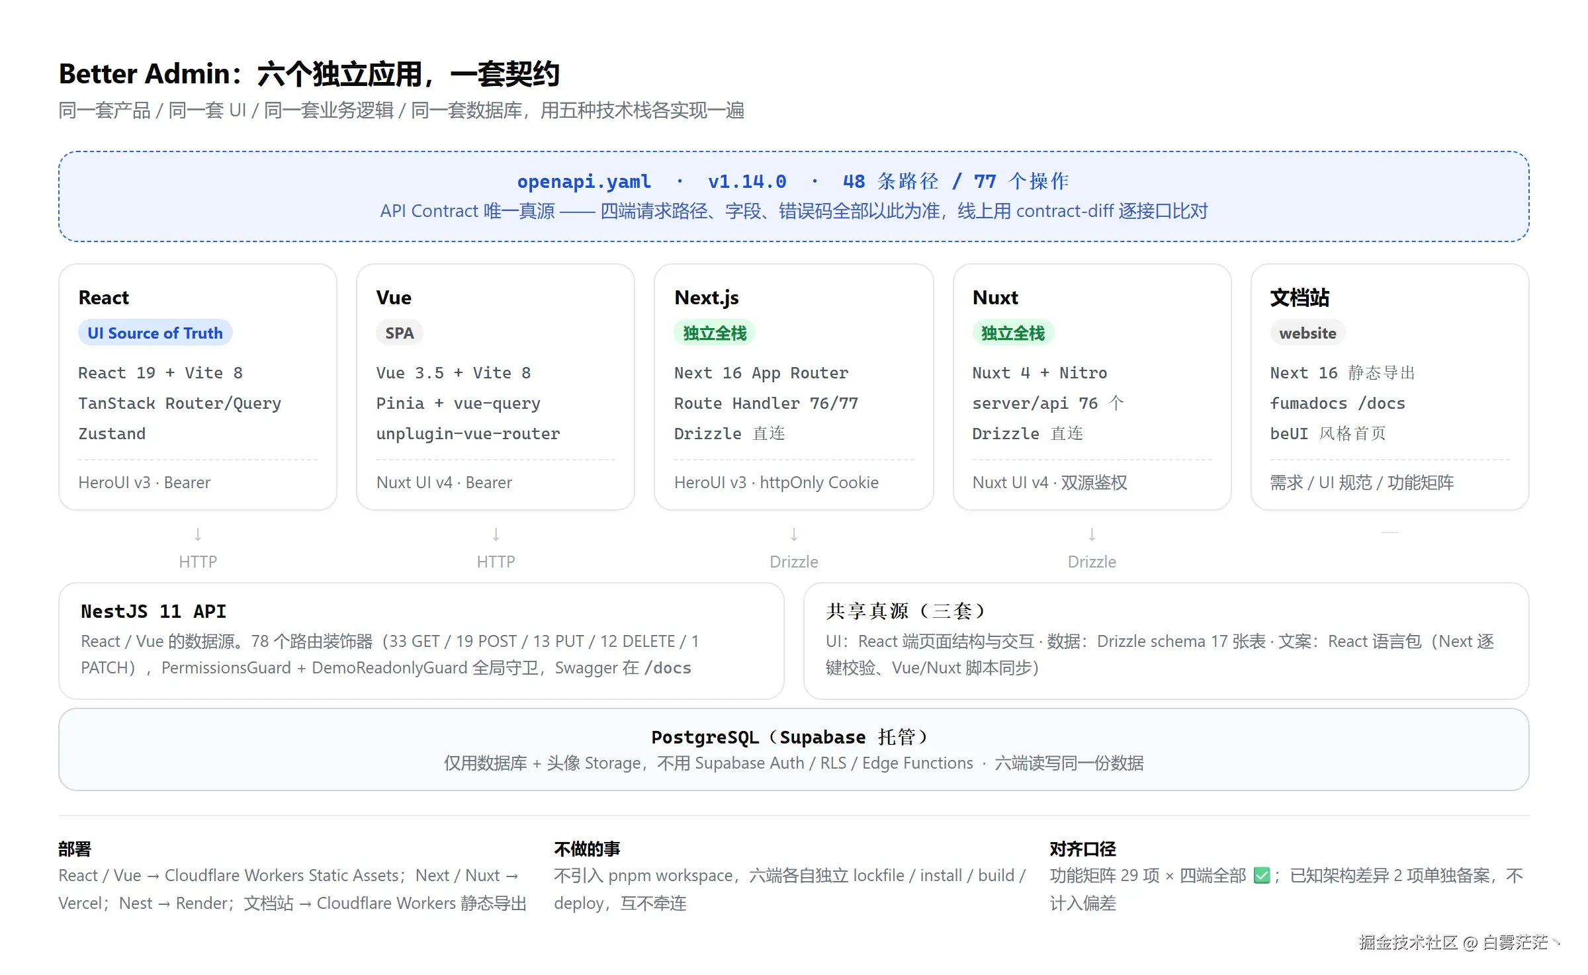Click the Nuxt UI v4 · 双源鉴权 footer
Image resolution: width=1588 pixels, height=975 pixels.
(x=1050, y=482)
